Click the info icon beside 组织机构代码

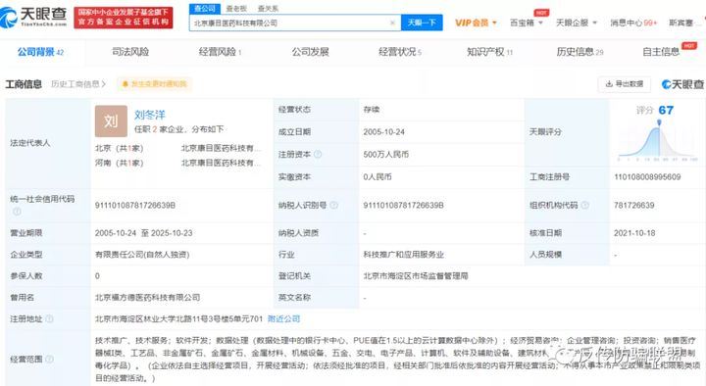click(584, 205)
